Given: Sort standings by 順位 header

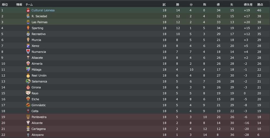Looking at the screenshot, I should click(x=5, y=5).
